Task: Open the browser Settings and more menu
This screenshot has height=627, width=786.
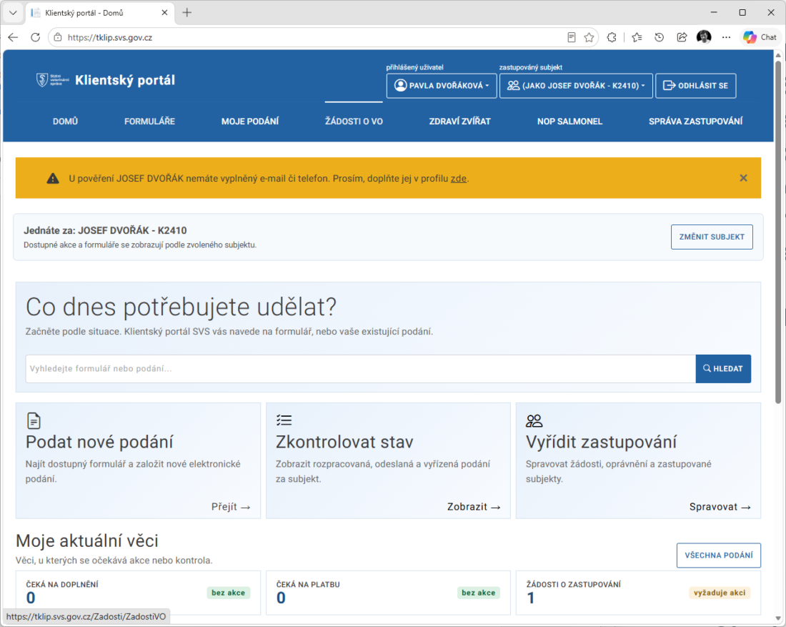Action: (x=727, y=37)
